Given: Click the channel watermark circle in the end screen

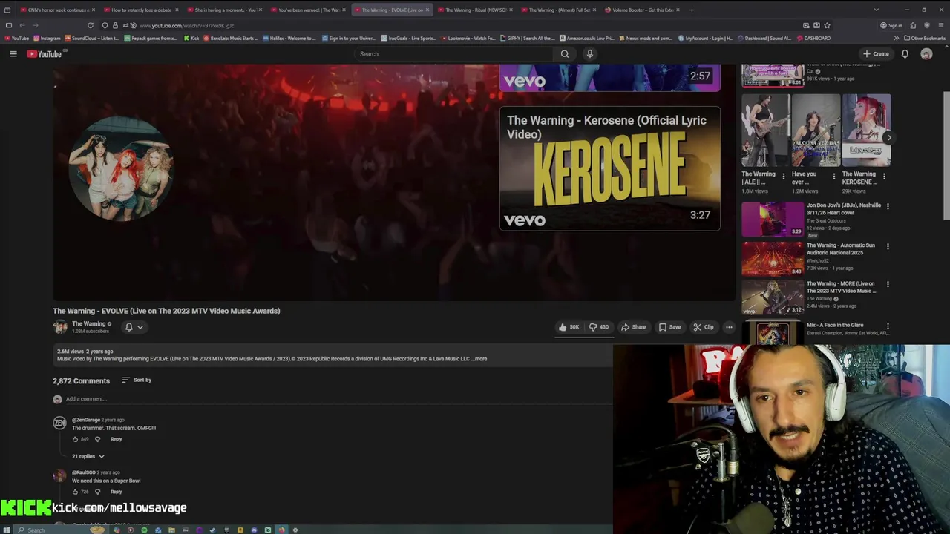Looking at the screenshot, I should [x=121, y=168].
